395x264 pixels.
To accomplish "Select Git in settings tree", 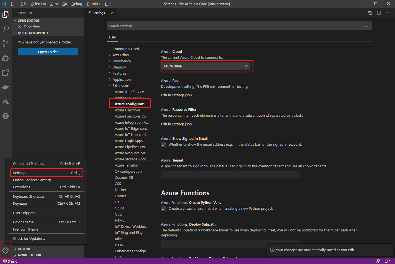I will (117, 202).
